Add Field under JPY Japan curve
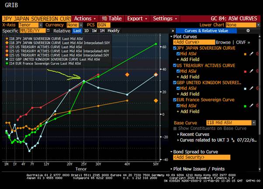263x189 pixels. [188, 59]
